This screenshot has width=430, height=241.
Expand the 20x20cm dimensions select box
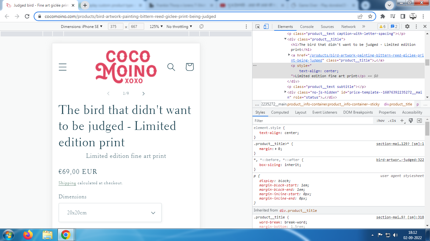[110, 213]
